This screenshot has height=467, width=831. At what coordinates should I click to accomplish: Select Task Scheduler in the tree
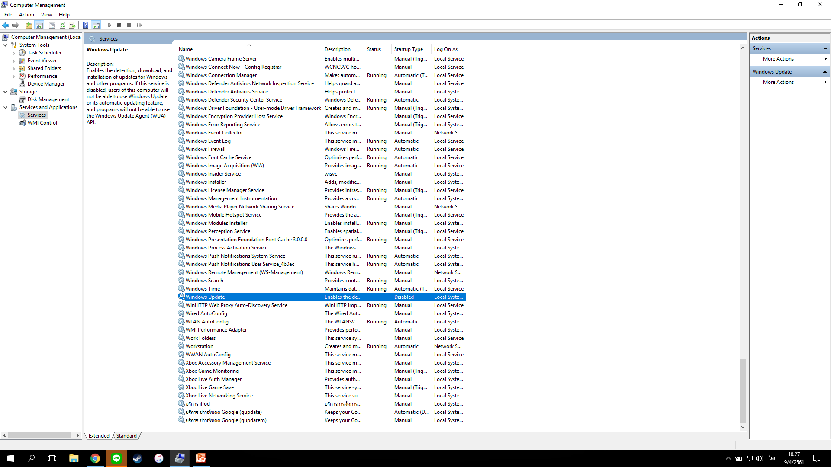point(45,53)
